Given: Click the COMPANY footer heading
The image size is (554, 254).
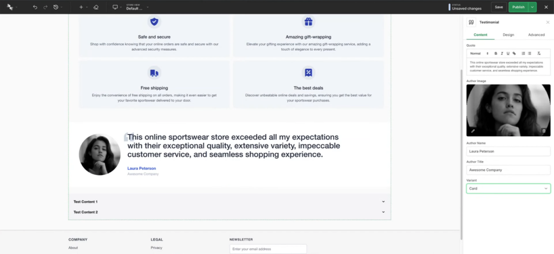Looking at the screenshot, I should click(x=78, y=239).
